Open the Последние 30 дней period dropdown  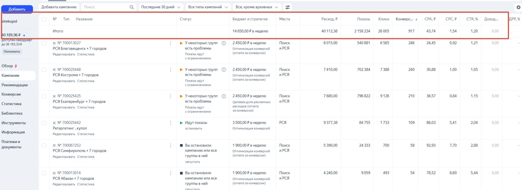tap(161, 7)
